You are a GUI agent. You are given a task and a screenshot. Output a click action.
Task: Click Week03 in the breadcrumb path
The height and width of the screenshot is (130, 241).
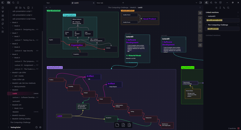(x=133, y=8)
